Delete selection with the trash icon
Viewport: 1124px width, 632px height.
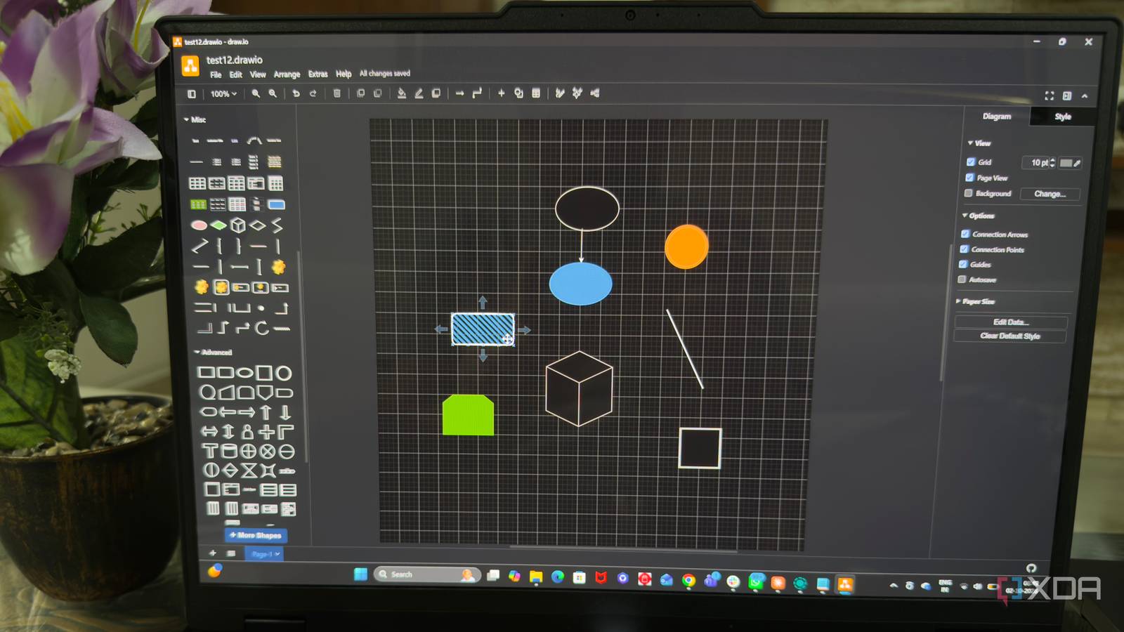click(337, 93)
